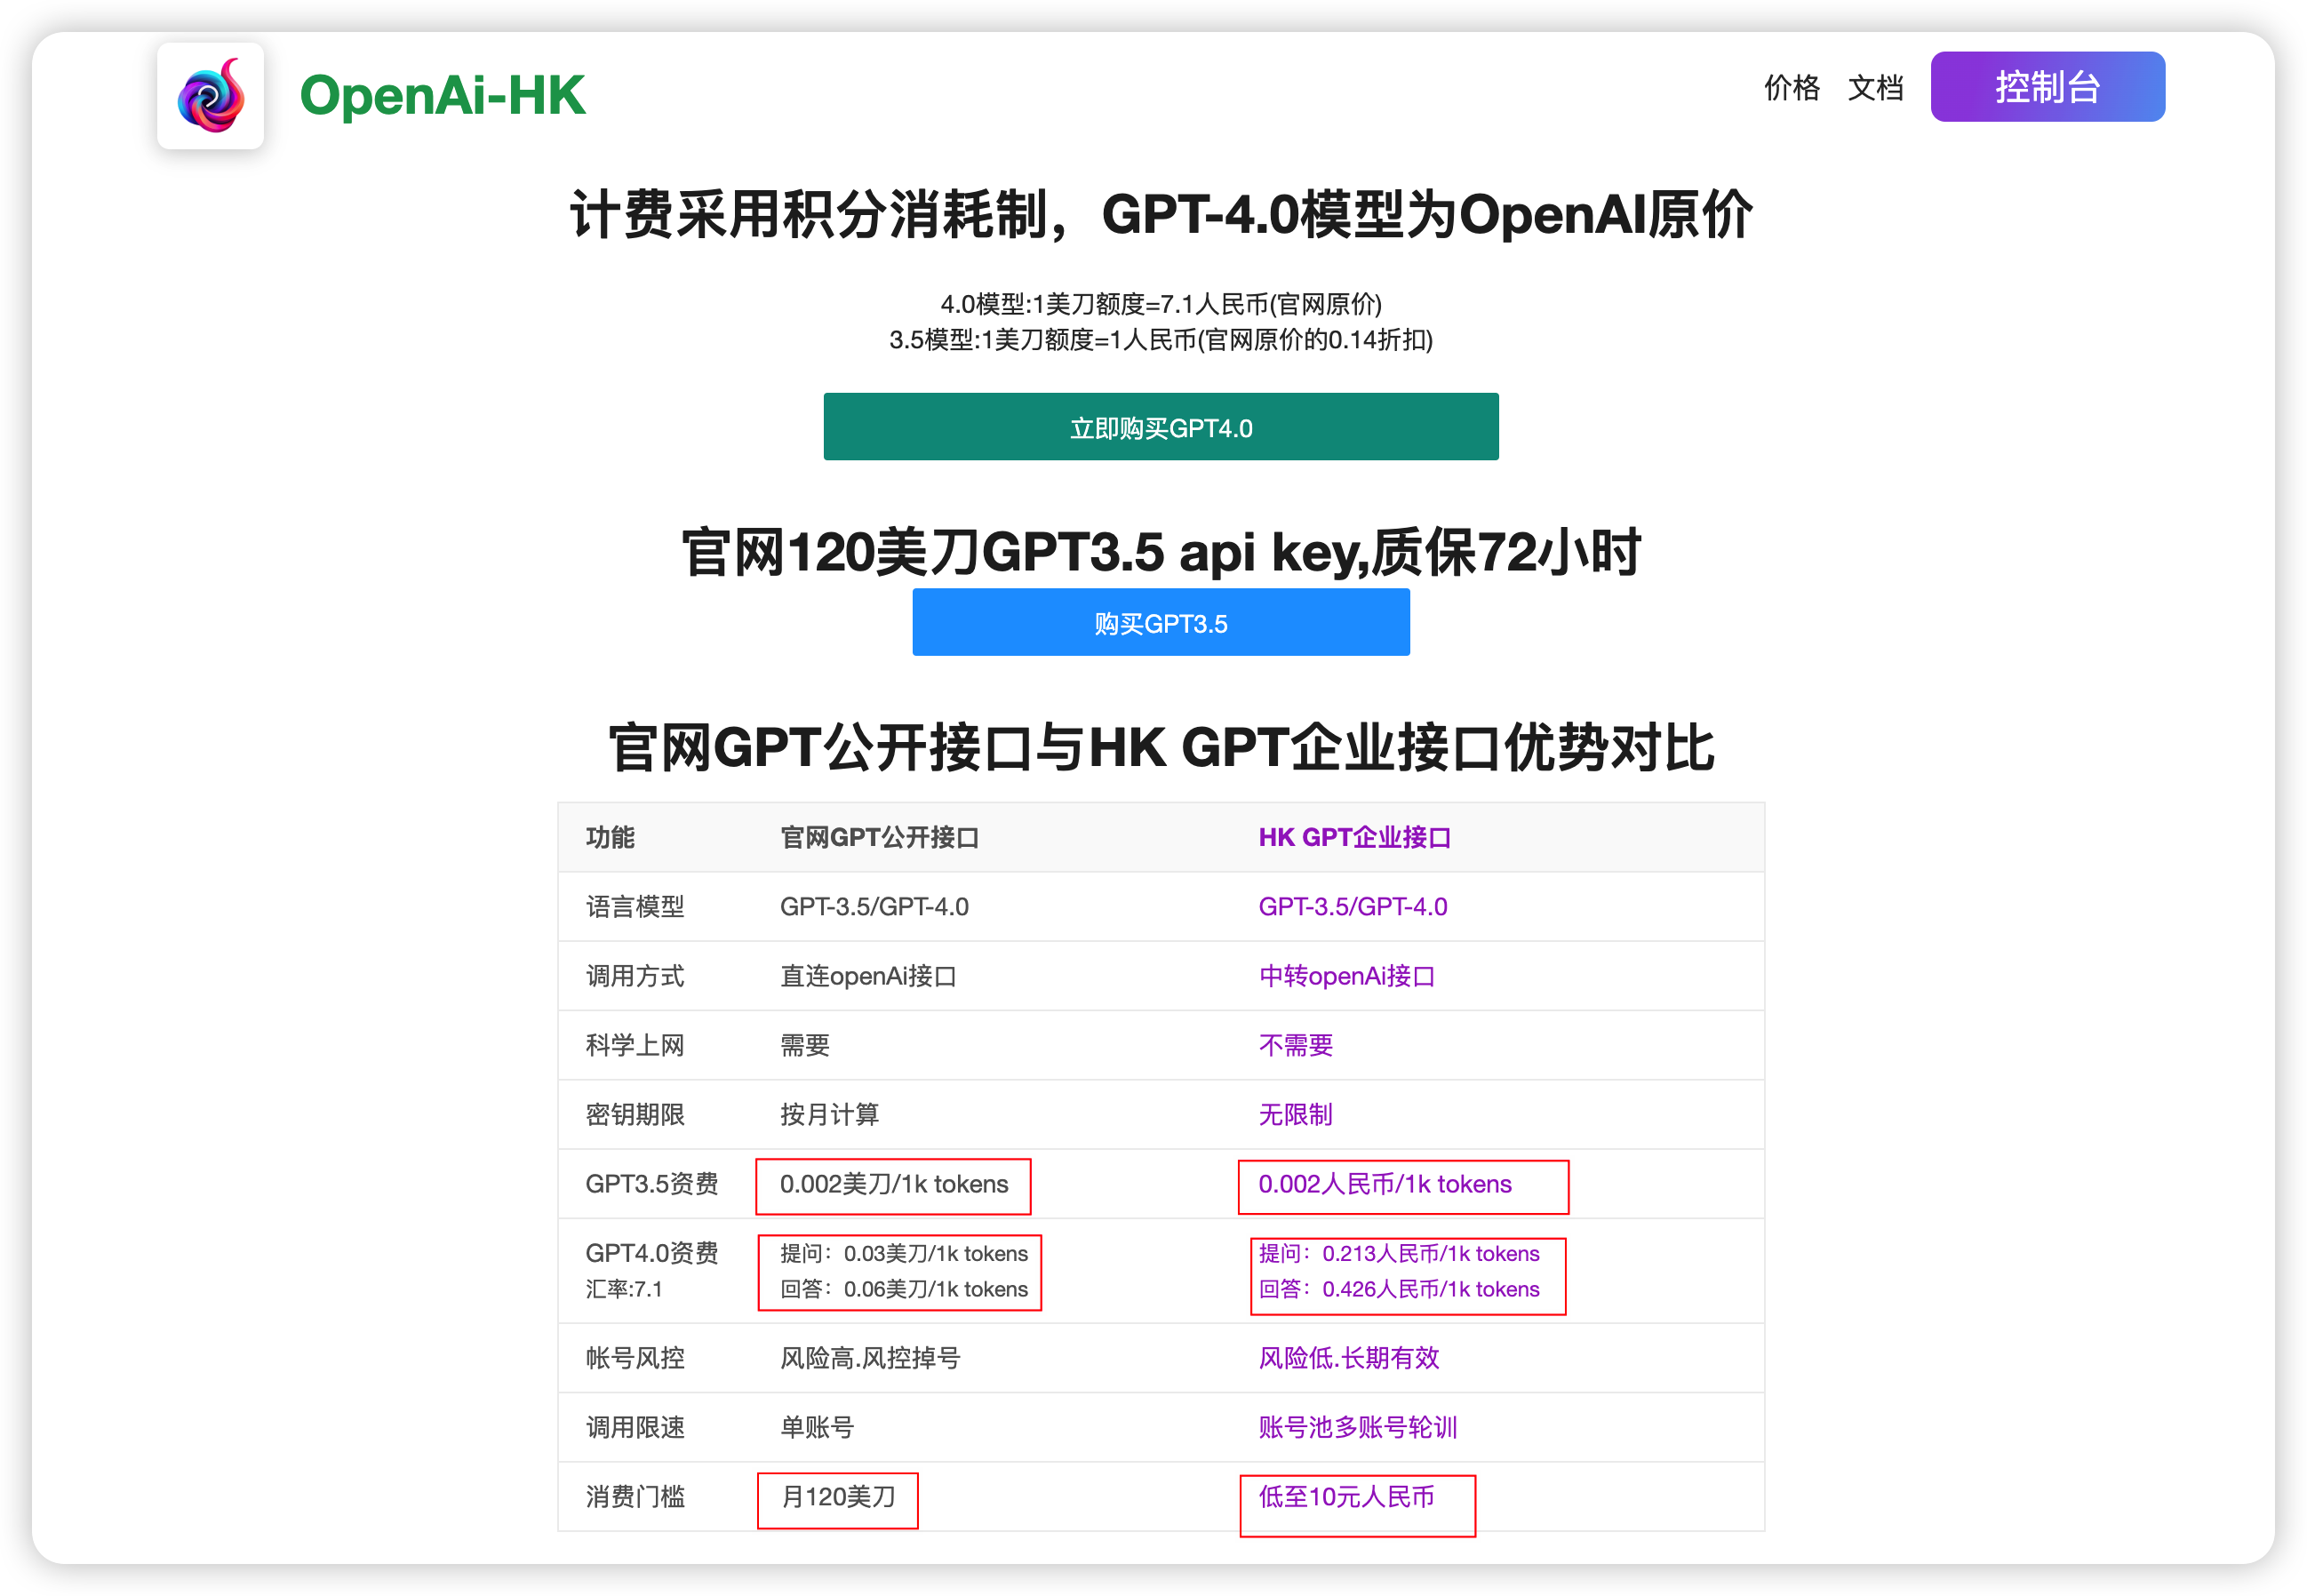This screenshot has width=2307, height=1596.
Task: Click the 回答：0.426人民币/1k tokens text
Action: coord(1399,1289)
